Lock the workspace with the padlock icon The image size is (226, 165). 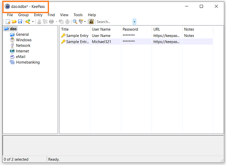coord(91,21)
